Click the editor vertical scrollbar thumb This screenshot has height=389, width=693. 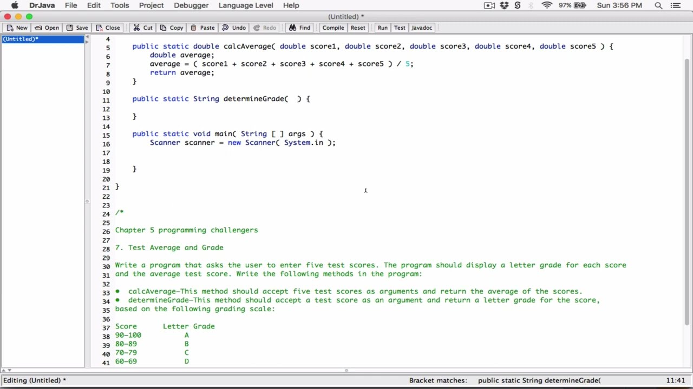click(x=688, y=192)
